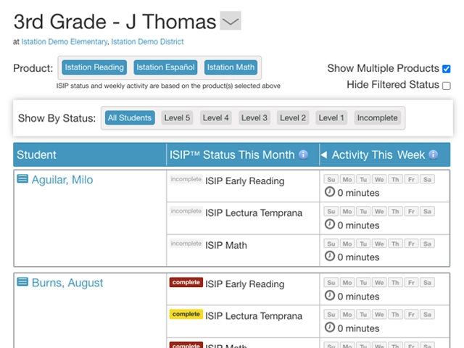Go to previous week with the left arrow
The height and width of the screenshot is (348, 464).
(x=324, y=154)
